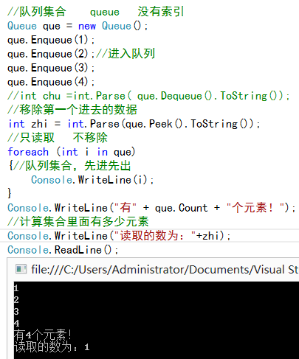Click the line 'Queue que = new Queue();'
Image resolution: width=299 pixels, height=359 pixels.
point(78,26)
